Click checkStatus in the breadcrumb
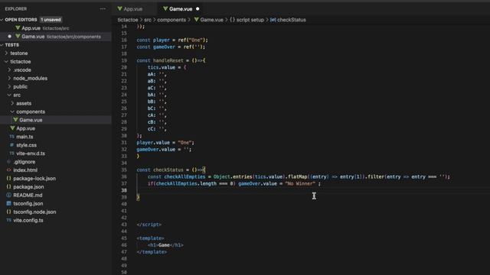This screenshot has height=275, width=490. click(x=292, y=20)
